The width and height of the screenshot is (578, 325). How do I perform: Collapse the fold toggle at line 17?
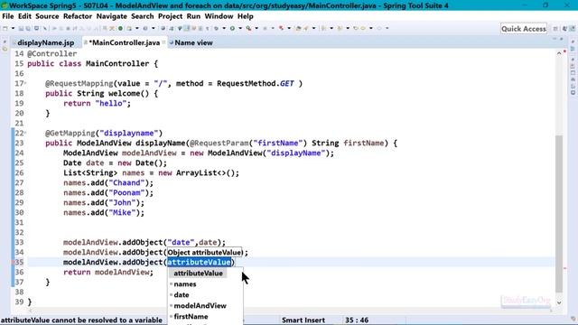point(25,83)
